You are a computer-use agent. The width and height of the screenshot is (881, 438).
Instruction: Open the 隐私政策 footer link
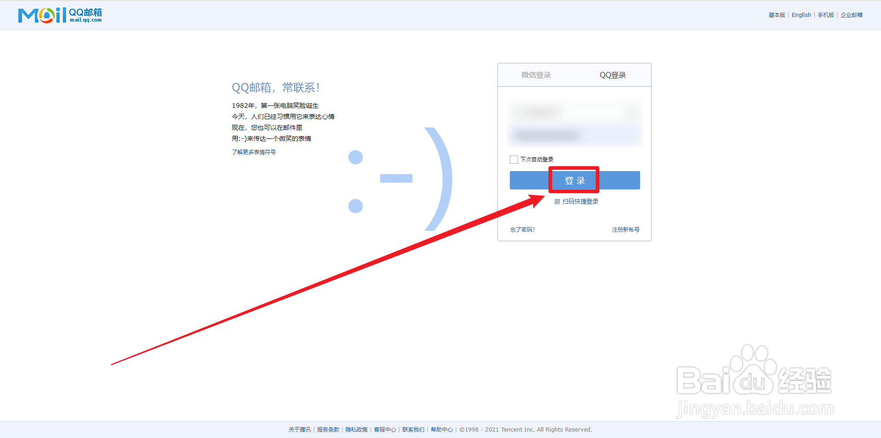pyautogui.click(x=357, y=430)
